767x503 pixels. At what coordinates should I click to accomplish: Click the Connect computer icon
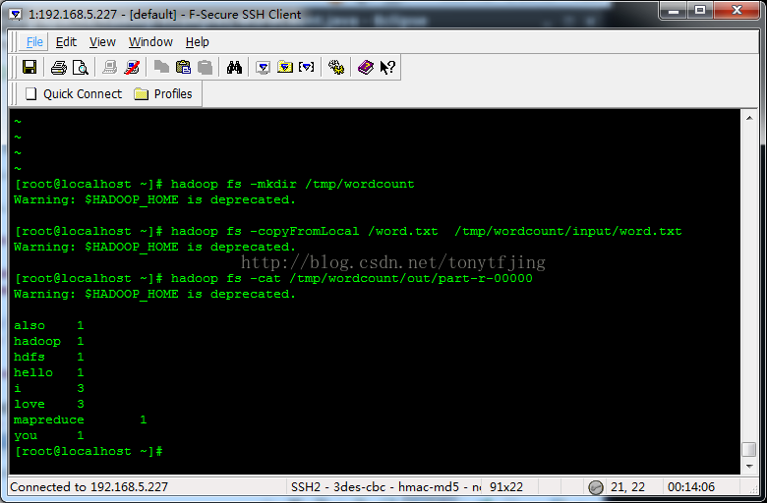[x=109, y=67]
